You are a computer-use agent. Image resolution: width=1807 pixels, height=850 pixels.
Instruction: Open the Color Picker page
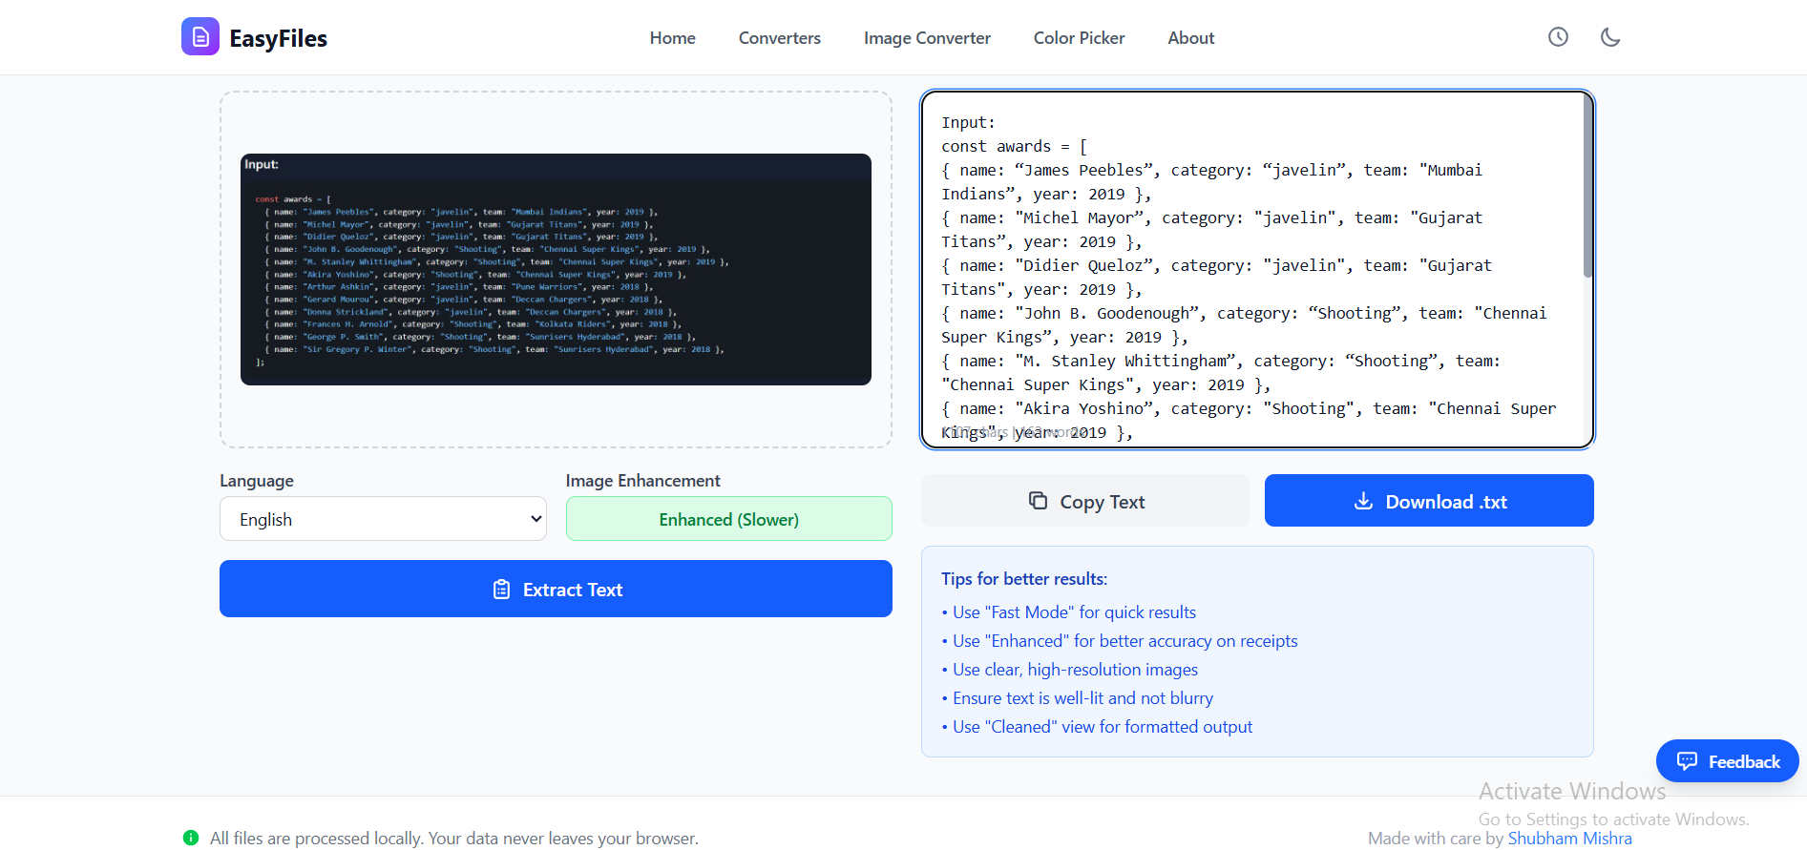point(1079,38)
